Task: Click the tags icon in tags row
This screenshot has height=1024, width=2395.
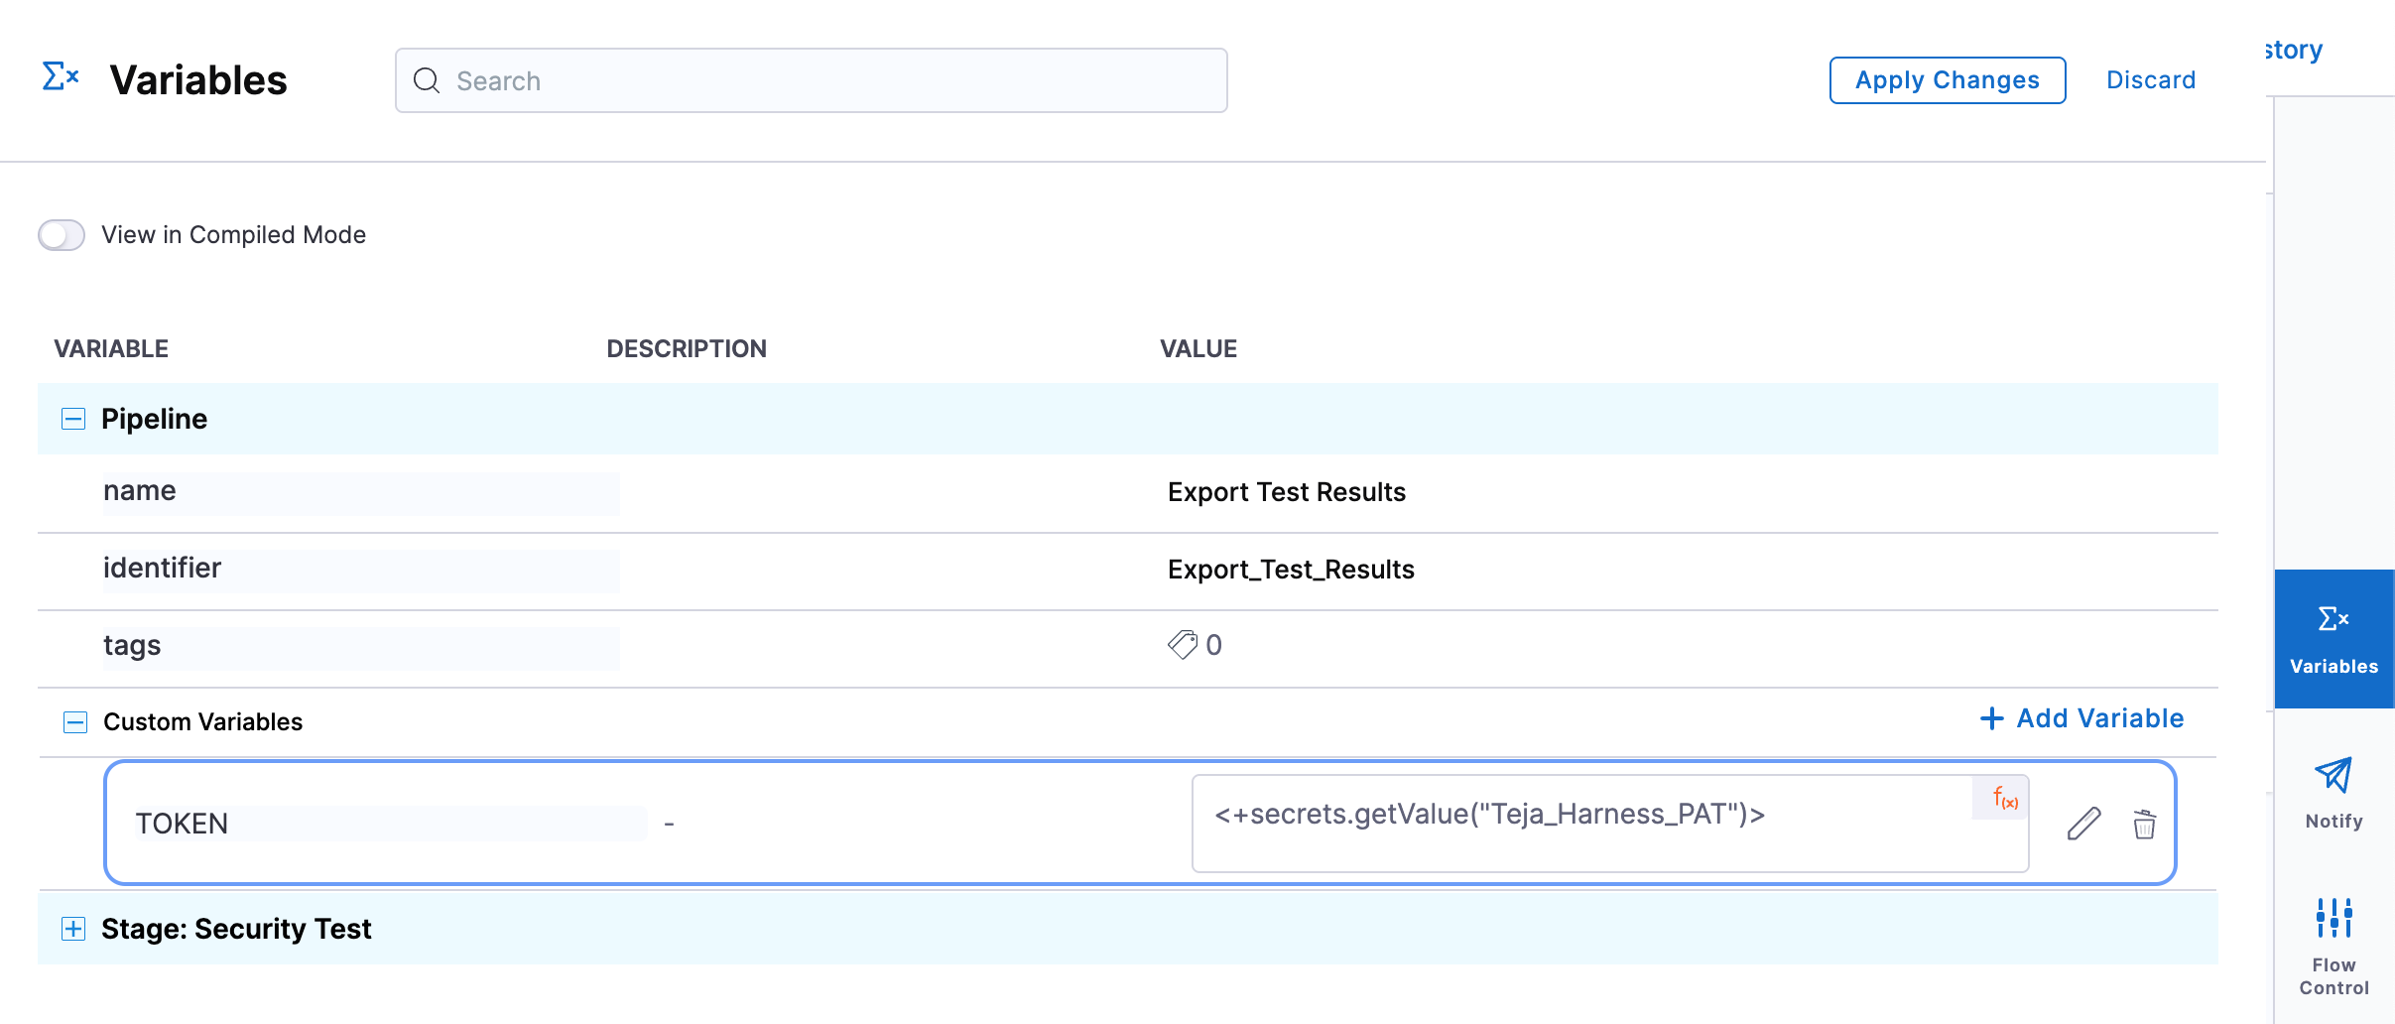Action: (x=1182, y=645)
